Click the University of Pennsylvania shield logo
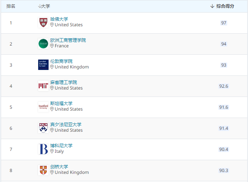This screenshot has height=182, width=248. pos(43,128)
